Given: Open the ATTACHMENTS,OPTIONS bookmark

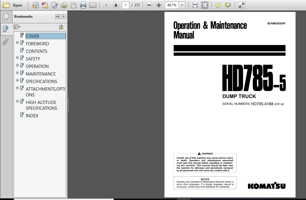Looking at the screenshot, I should (x=45, y=92).
